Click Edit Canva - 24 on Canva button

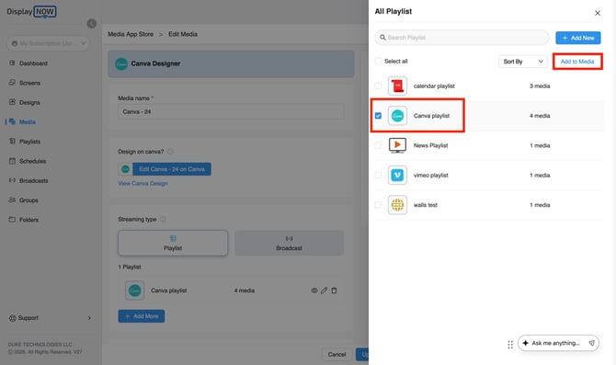(172, 169)
